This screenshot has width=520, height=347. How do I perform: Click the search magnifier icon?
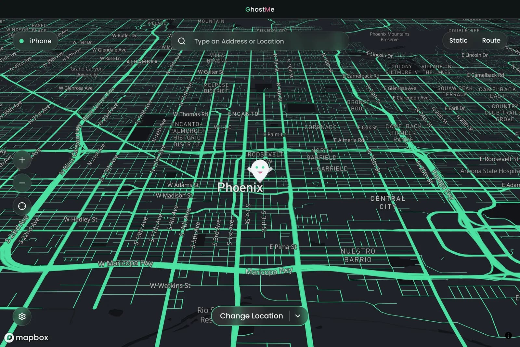(x=182, y=41)
